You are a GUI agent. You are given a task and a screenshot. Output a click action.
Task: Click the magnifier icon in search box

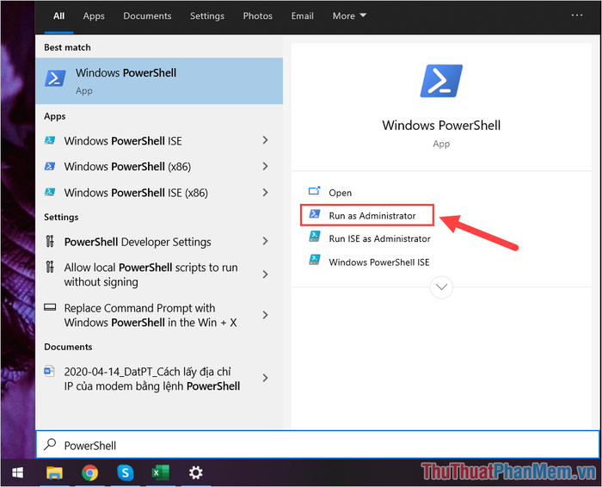click(50, 444)
